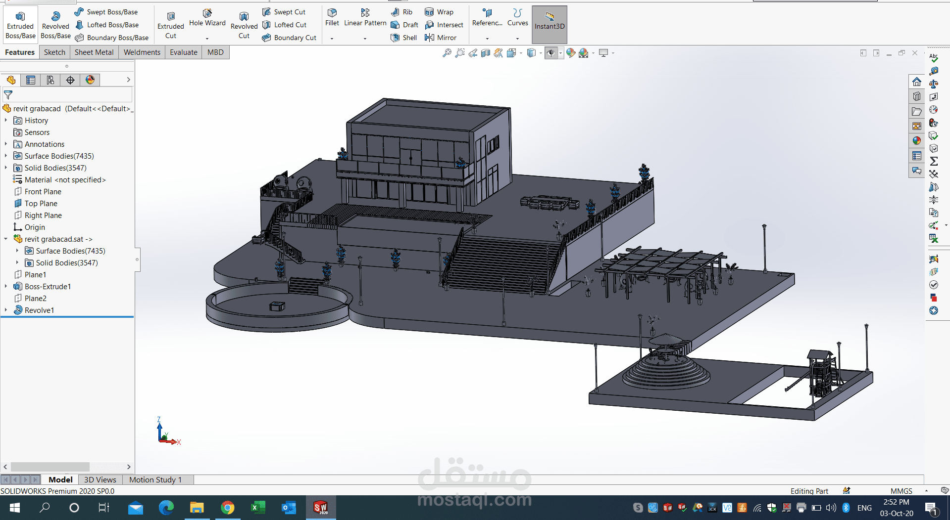This screenshot has height=520, width=950.
Task: Toggle the Instant3D button
Action: (x=550, y=25)
